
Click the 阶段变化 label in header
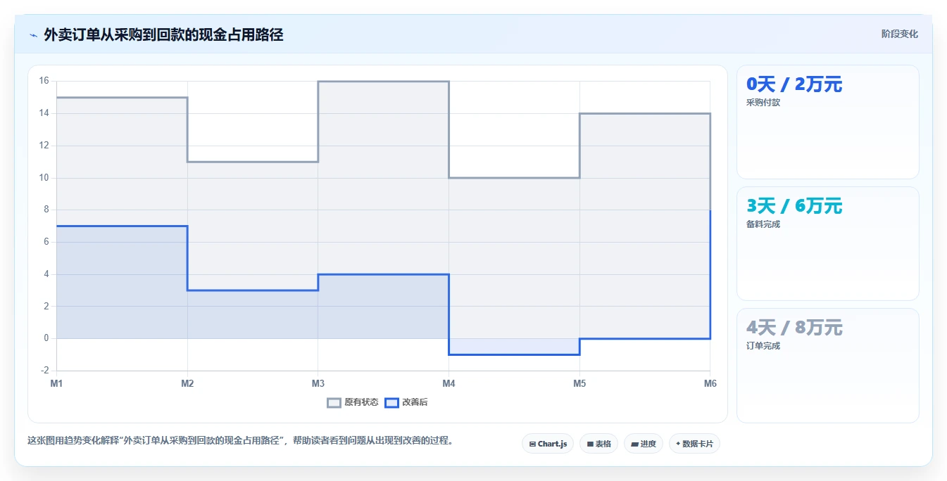pyautogui.click(x=899, y=34)
